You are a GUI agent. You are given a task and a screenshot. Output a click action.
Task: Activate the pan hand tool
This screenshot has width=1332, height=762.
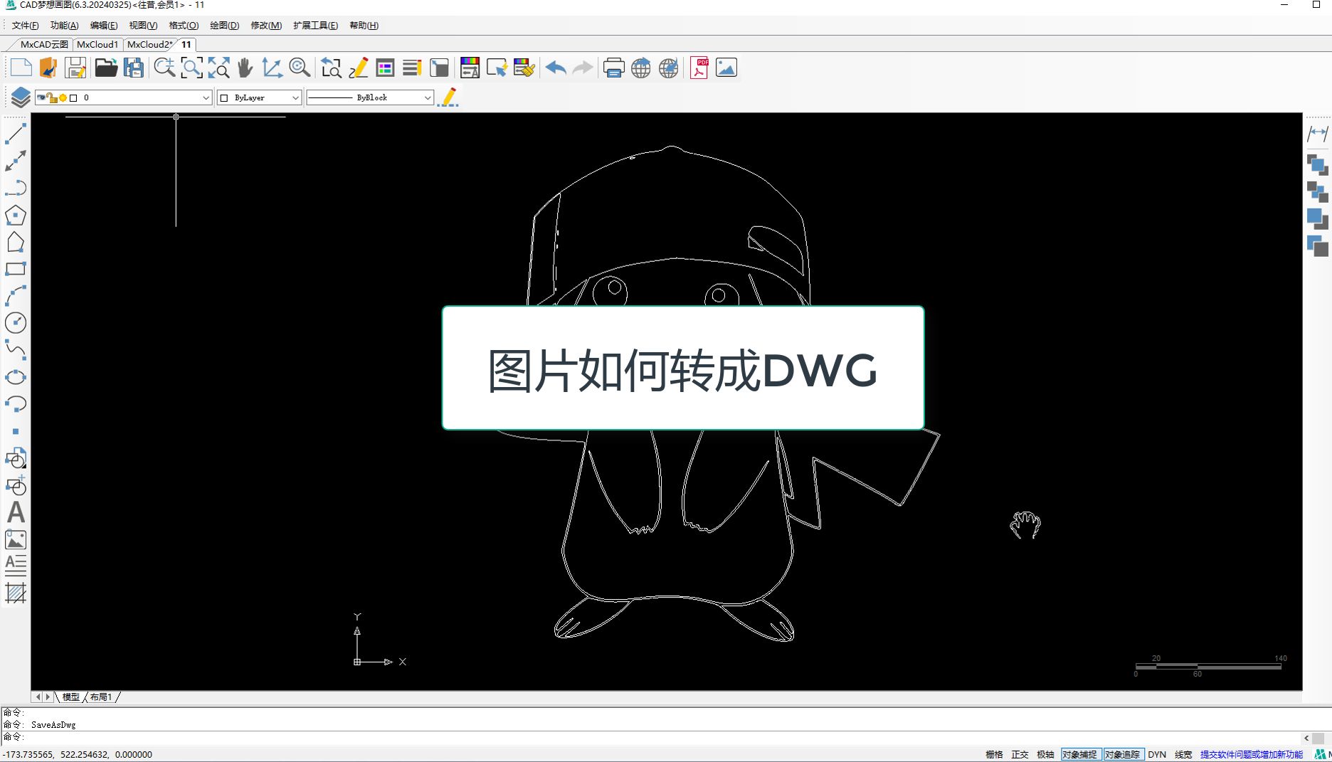pos(245,68)
